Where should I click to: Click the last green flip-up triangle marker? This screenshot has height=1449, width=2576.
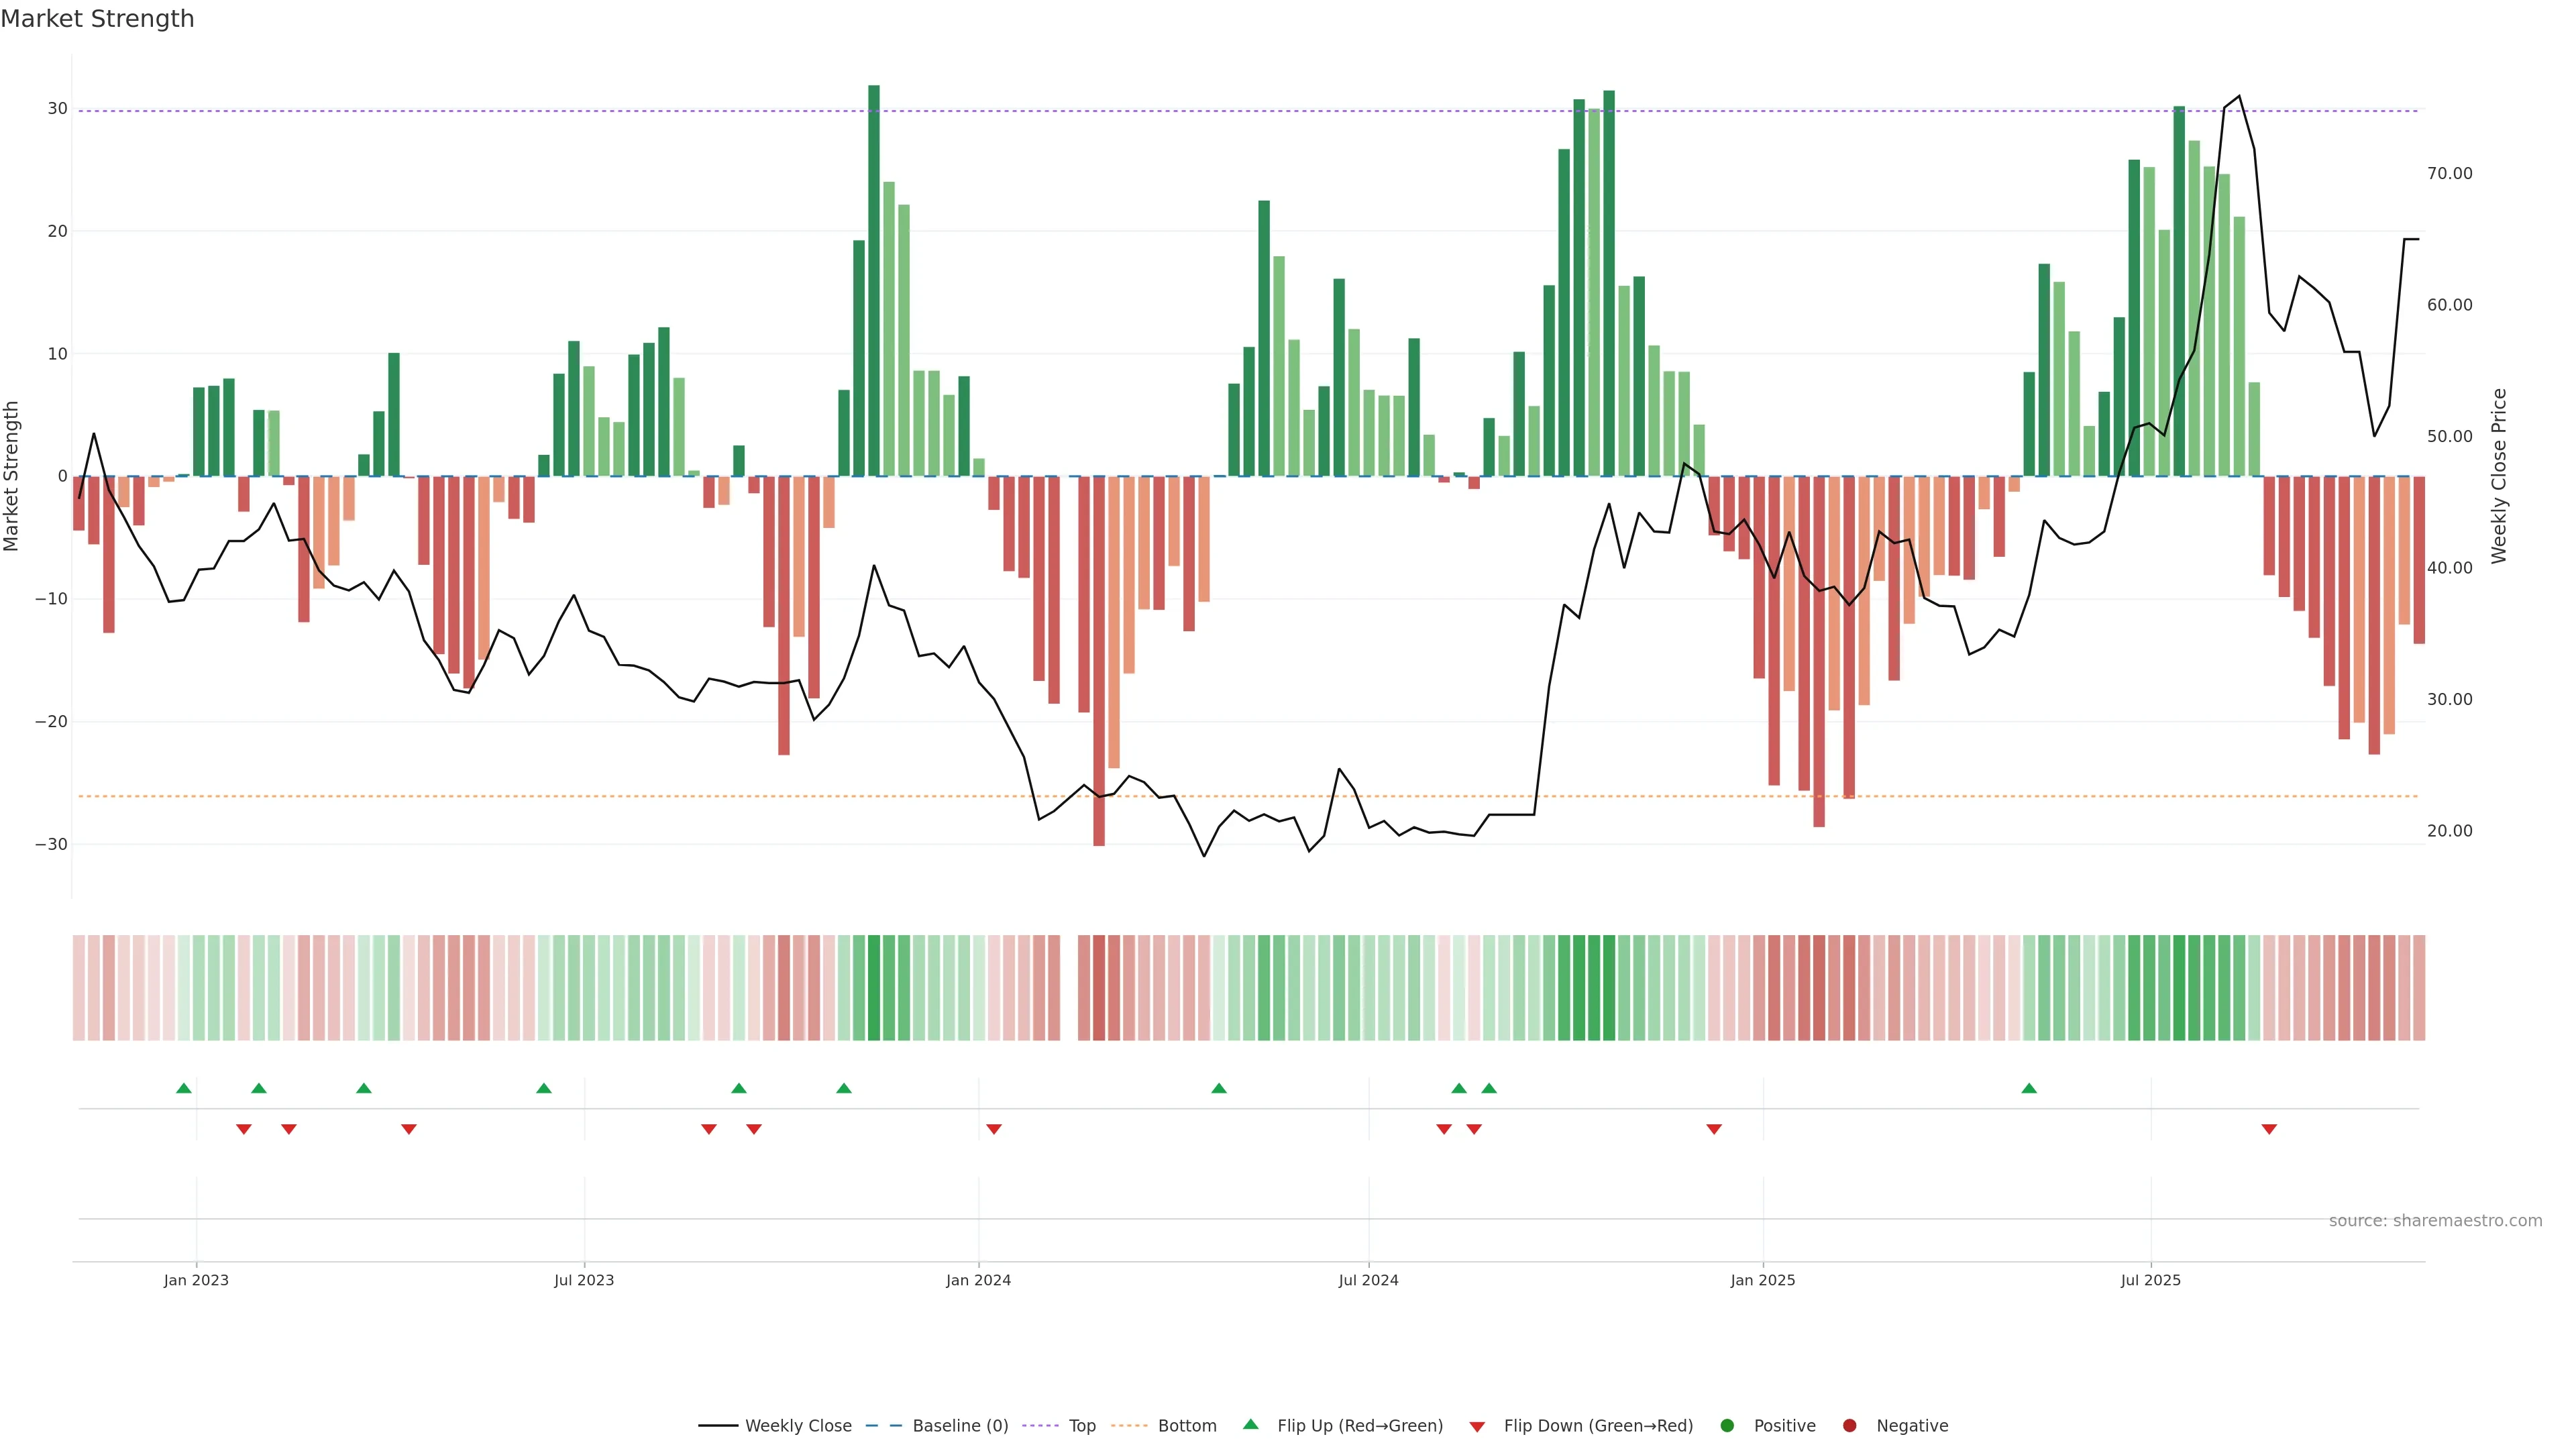click(x=2029, y=1088)
